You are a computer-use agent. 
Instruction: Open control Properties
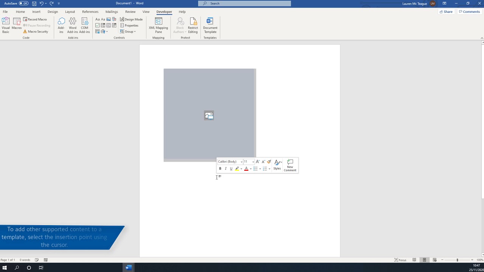129,25
